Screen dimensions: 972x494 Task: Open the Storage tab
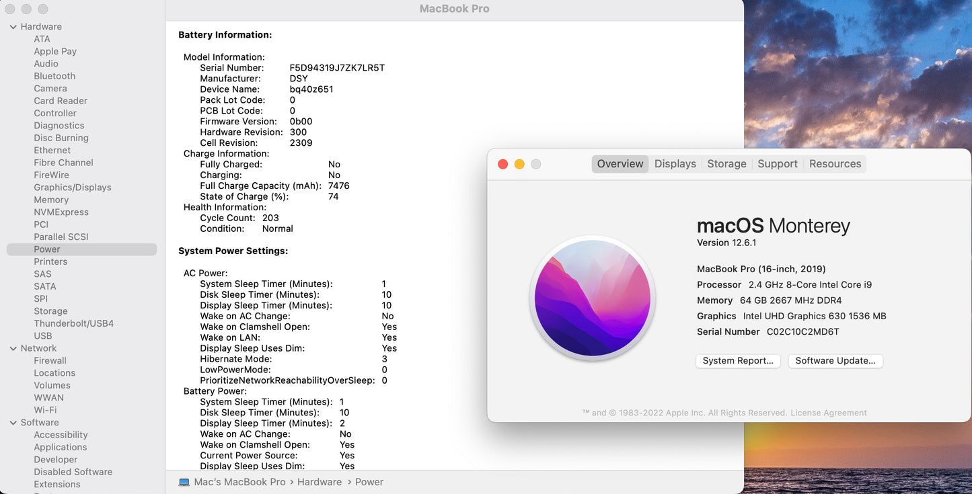tap(726, 163)
